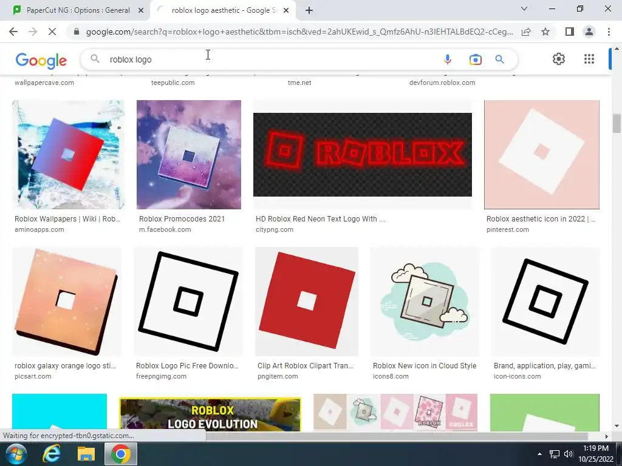Open Roblox New icon in Cloud Style image
Image resolution: width=622 pixels, height=466 pixels.
pos(425,302)
